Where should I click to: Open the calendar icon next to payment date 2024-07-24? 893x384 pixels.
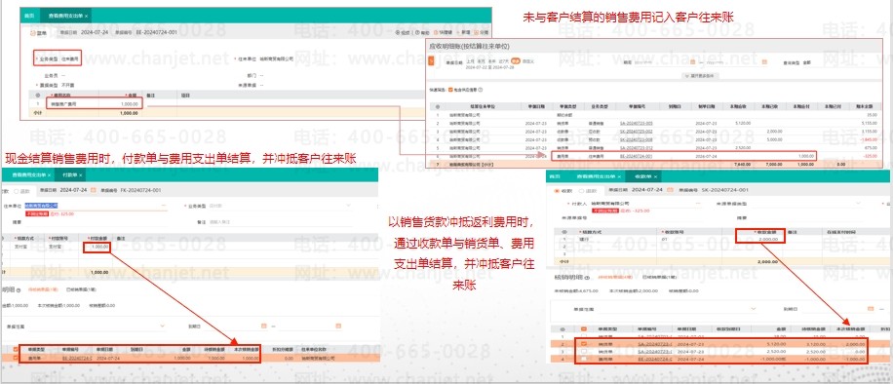pos(93,190)
